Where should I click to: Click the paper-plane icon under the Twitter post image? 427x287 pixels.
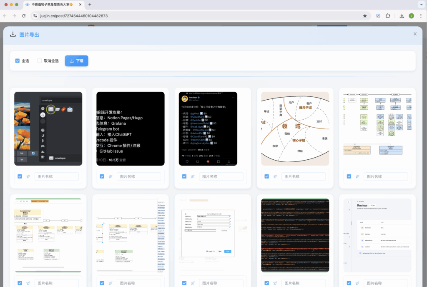pyautogui.click(x=193, y=176)
